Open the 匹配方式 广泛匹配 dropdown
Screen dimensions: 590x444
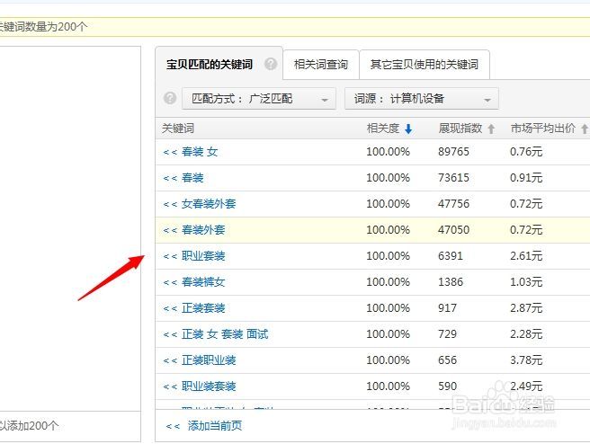point(258,98)
